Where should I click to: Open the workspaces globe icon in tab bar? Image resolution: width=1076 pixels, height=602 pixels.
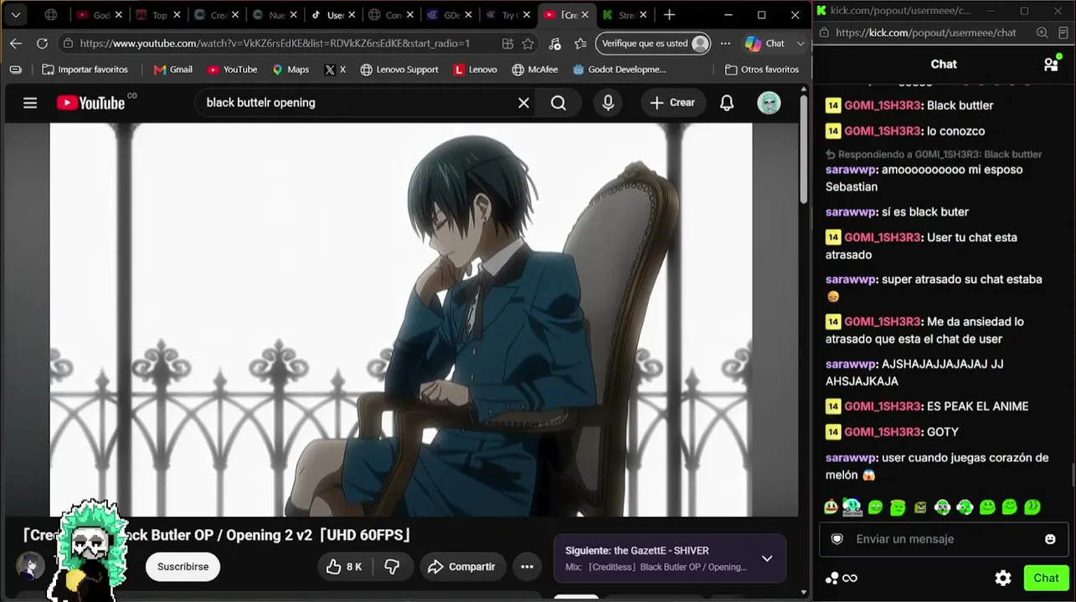click(x=51, y=15)
